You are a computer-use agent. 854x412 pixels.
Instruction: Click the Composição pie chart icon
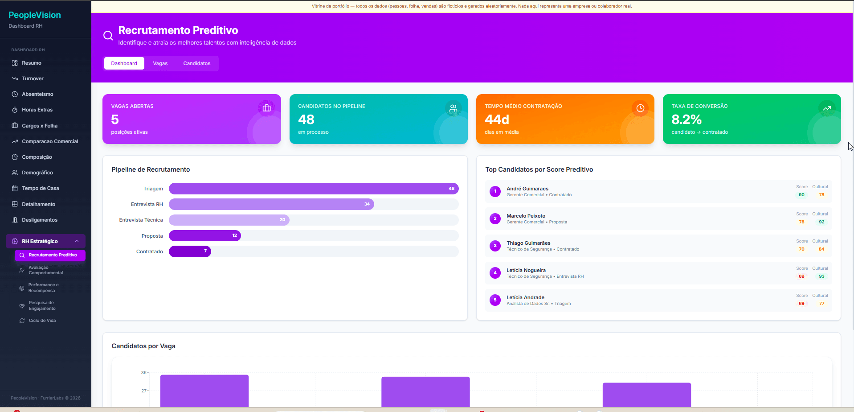tap(15, 157)
